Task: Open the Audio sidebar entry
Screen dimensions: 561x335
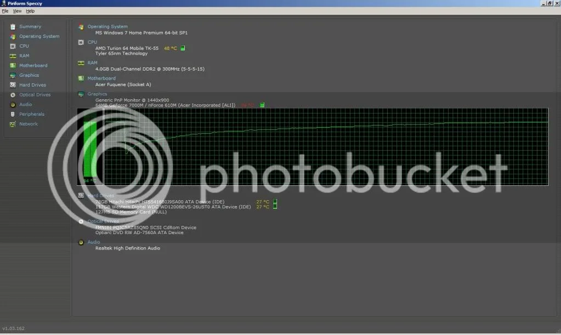Action: point(25,104)
